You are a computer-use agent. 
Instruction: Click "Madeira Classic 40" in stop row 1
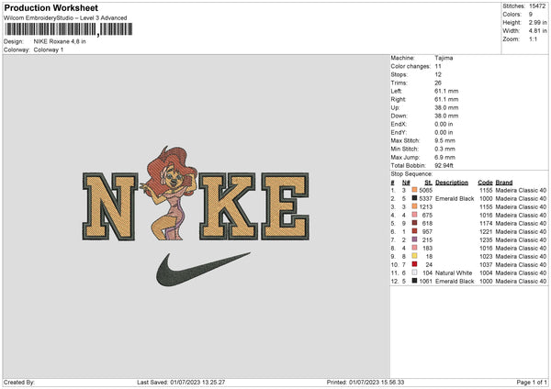(x=521, y=190)
